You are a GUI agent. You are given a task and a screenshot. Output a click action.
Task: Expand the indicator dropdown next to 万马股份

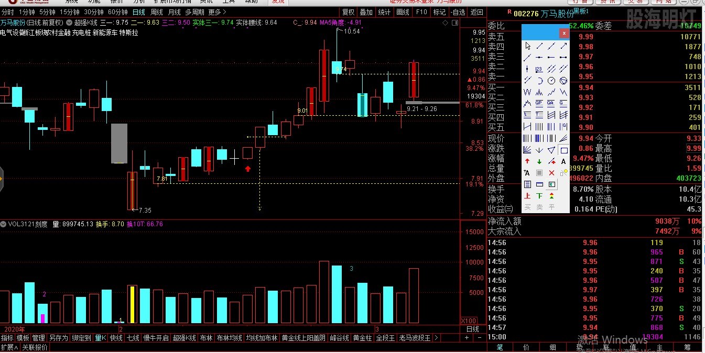70,23
